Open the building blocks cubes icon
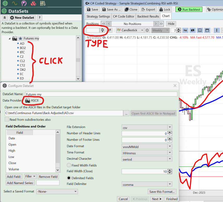223x202 pixels. [x=33, y=3]
